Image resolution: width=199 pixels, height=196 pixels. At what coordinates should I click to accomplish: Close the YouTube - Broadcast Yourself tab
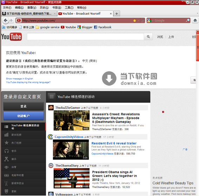click(x=111, y=14)
